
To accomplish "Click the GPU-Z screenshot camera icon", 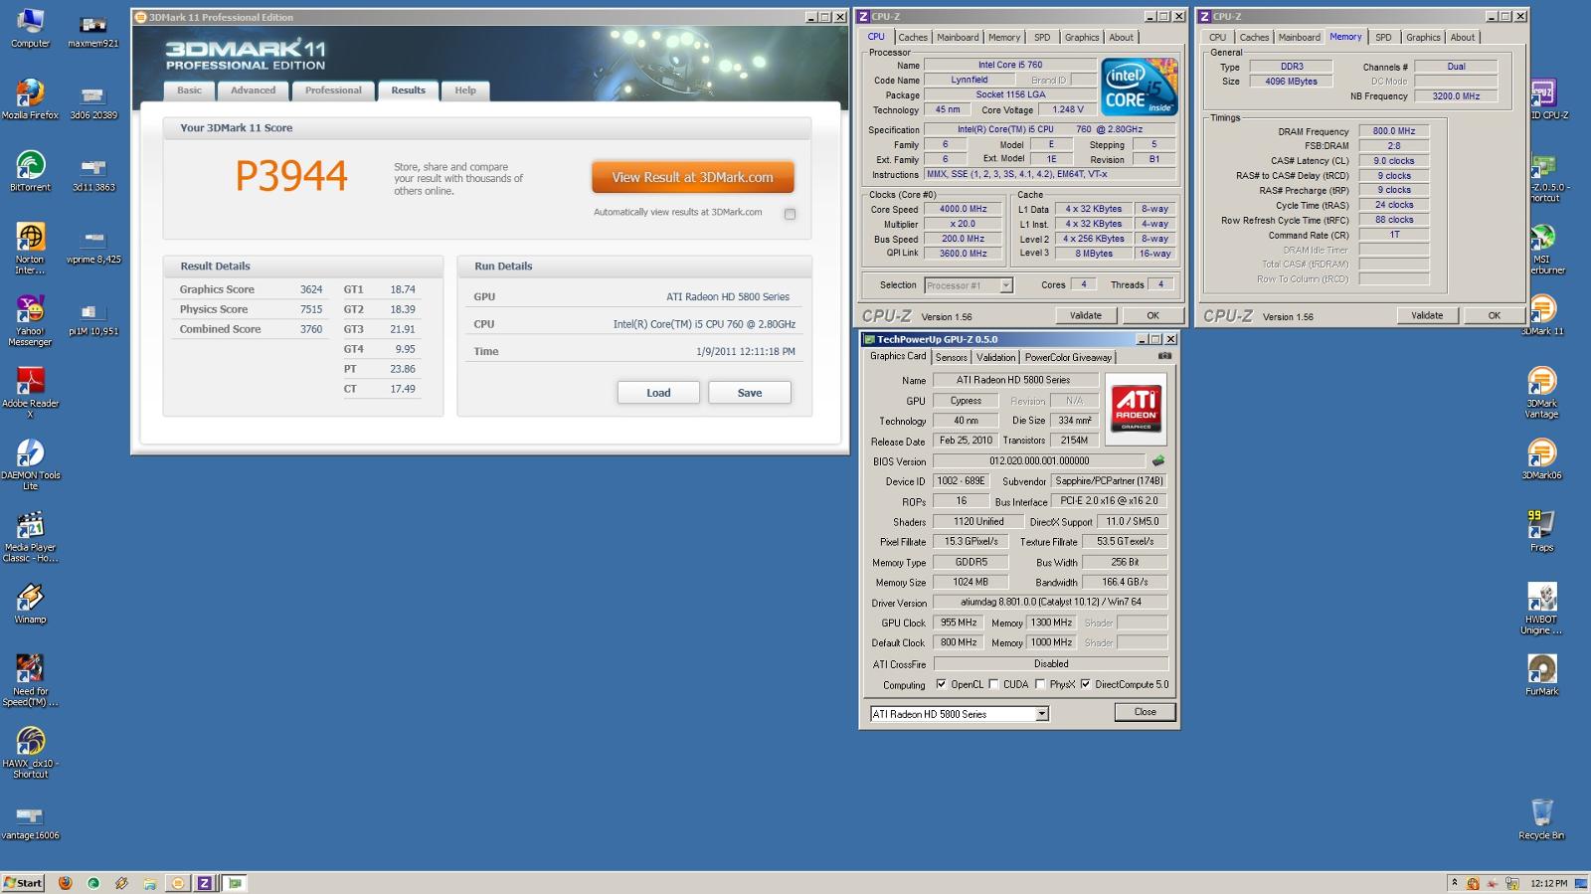I will pyautogui.click(x=1164, y=356).
